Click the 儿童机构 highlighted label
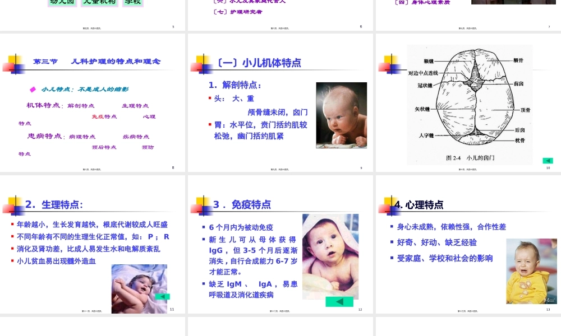Viewport: 561px width, 336px height. (99, 3)
